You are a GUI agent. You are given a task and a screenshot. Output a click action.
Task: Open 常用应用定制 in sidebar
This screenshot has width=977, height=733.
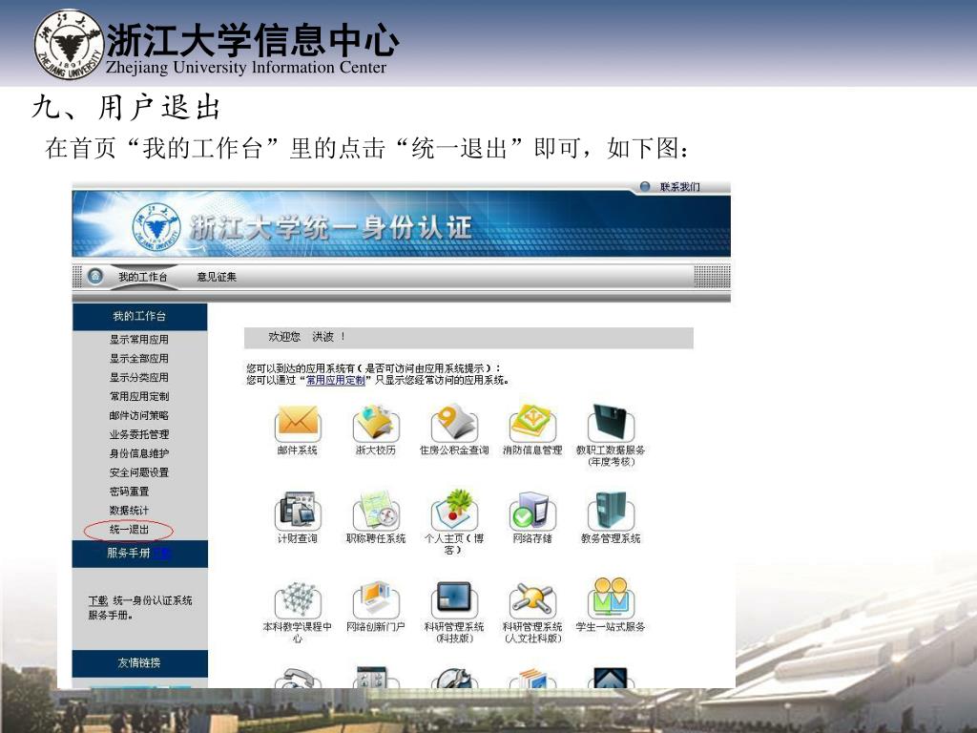139,396
